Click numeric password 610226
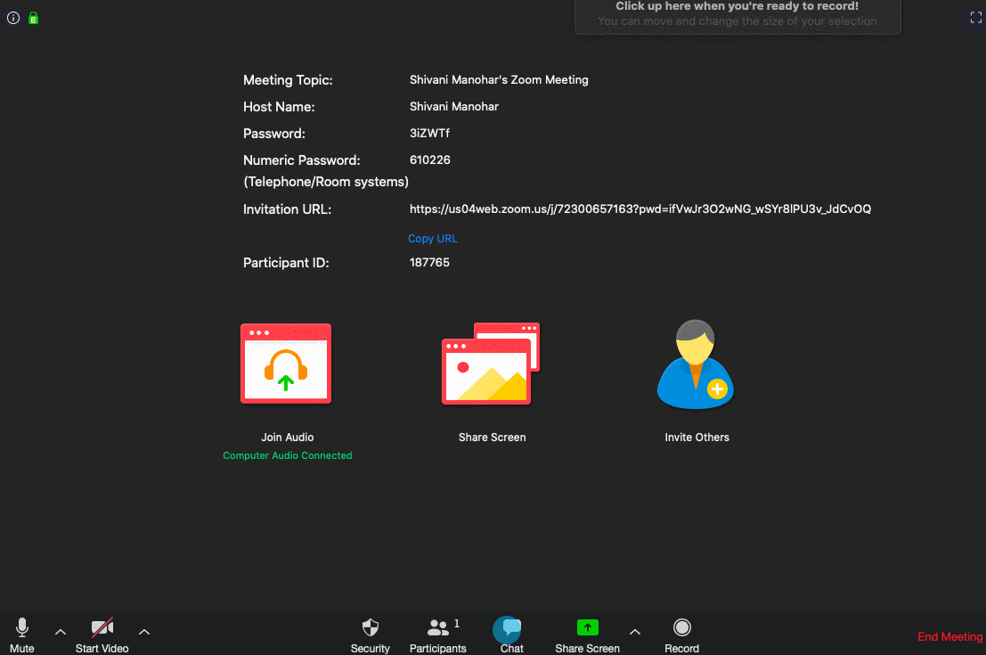 tap(430, 160)
